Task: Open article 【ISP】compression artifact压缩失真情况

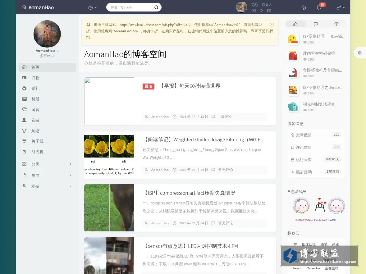Action: (x=189, y=193)
